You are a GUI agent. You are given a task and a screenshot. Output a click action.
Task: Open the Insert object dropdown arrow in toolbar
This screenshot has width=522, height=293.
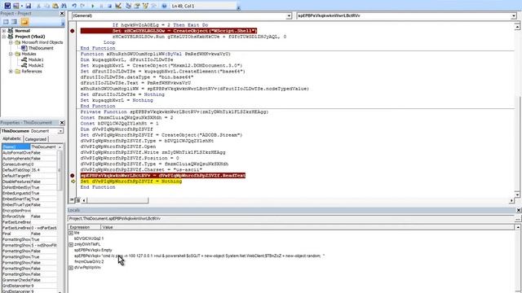(21, 6)
